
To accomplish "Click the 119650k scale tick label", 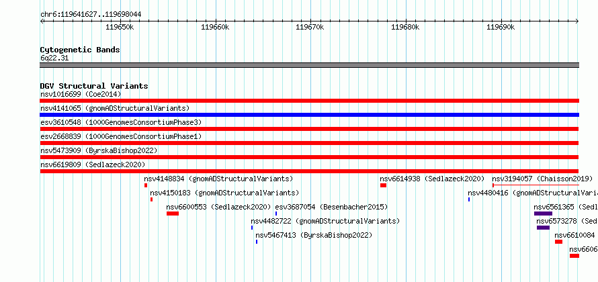I will (x=120, y=27).
